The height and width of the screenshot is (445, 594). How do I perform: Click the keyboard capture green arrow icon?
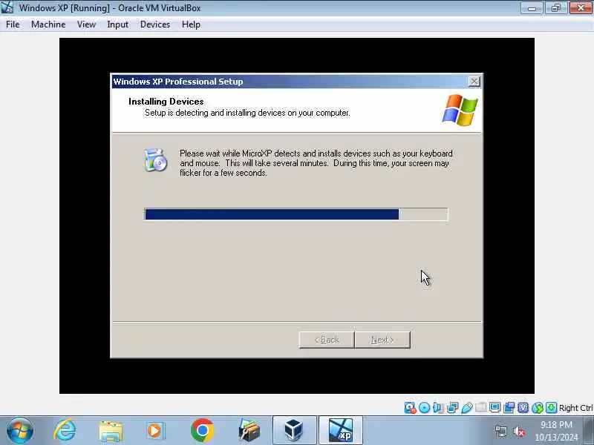point(551,407)
